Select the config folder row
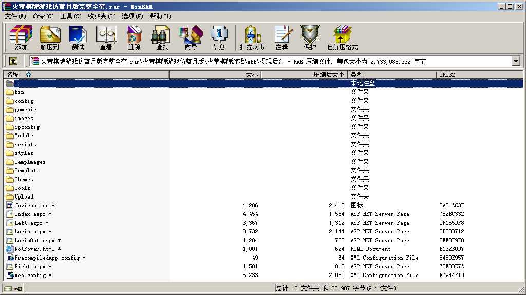526x295 pixels. pyautogui.click(x=264, y=101)
